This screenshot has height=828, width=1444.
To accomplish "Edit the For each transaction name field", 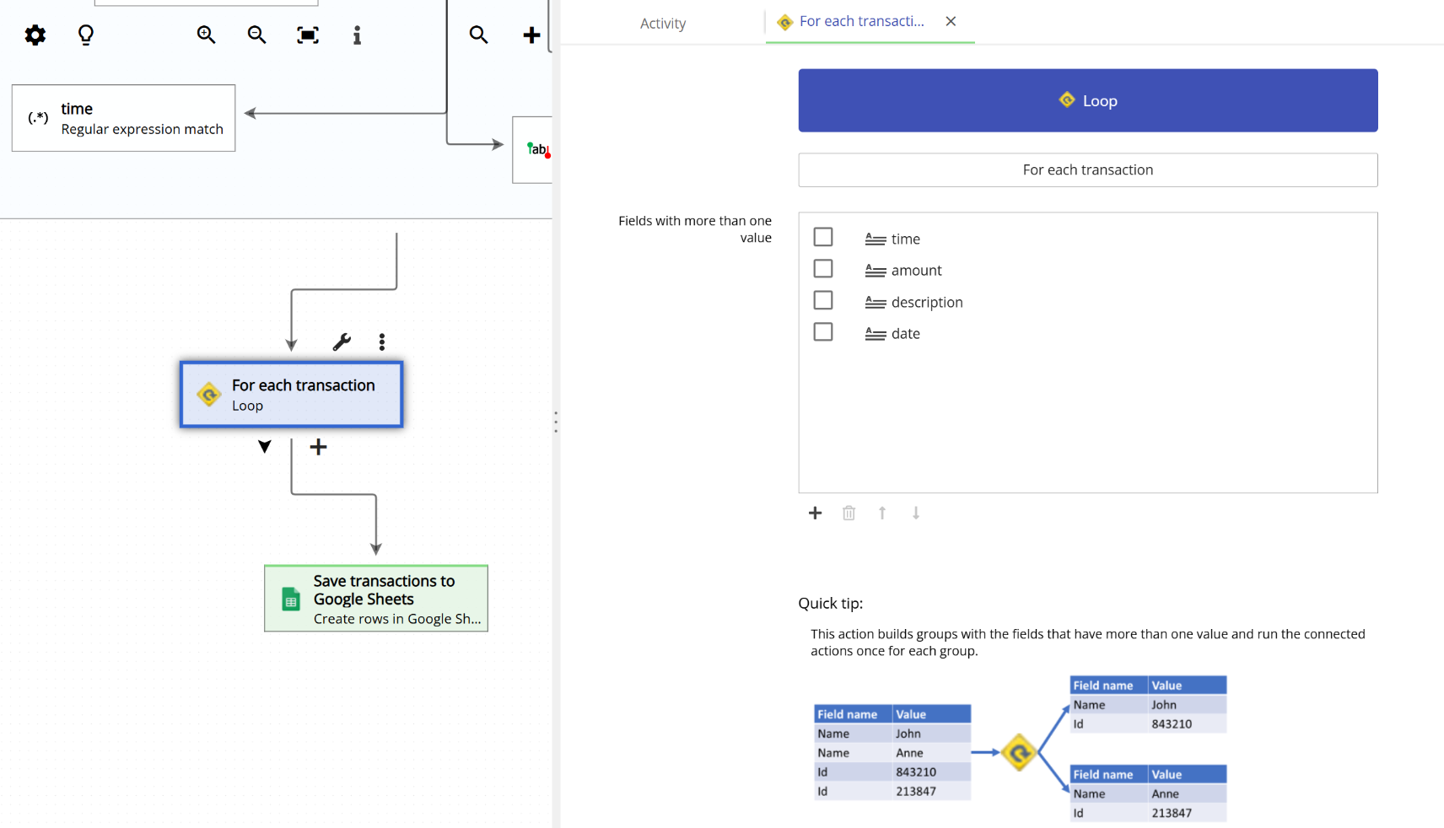I will pyautogui.click(x=1087, y=169).
